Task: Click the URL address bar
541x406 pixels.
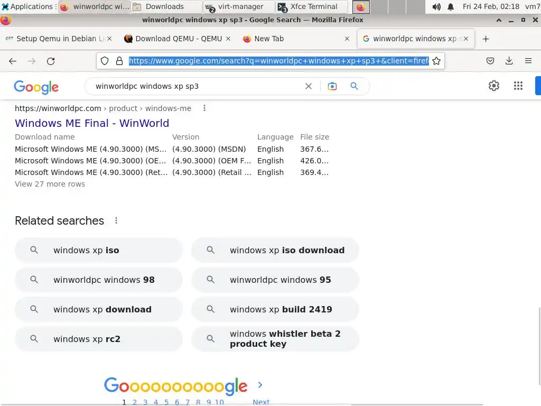Action: click(x=278, y=61)
